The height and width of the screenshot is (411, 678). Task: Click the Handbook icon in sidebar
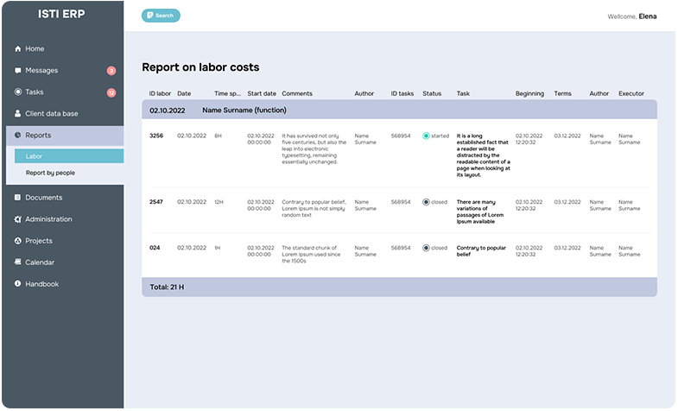point(18,284)
